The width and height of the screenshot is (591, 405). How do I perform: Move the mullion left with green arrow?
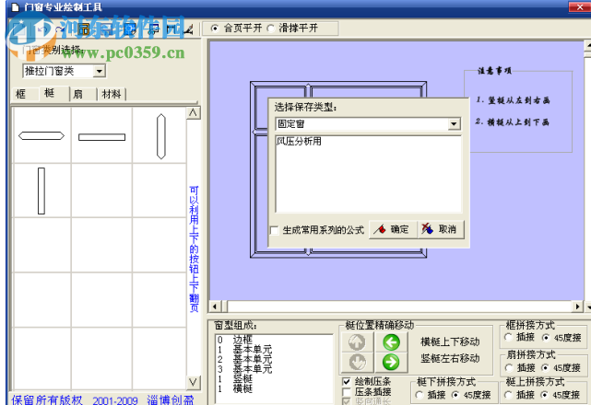391,342
